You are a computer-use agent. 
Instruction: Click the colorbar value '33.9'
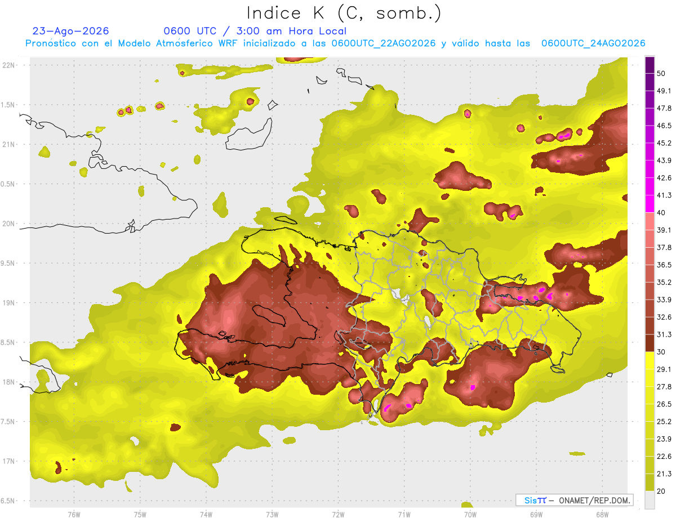coord(664,300)
